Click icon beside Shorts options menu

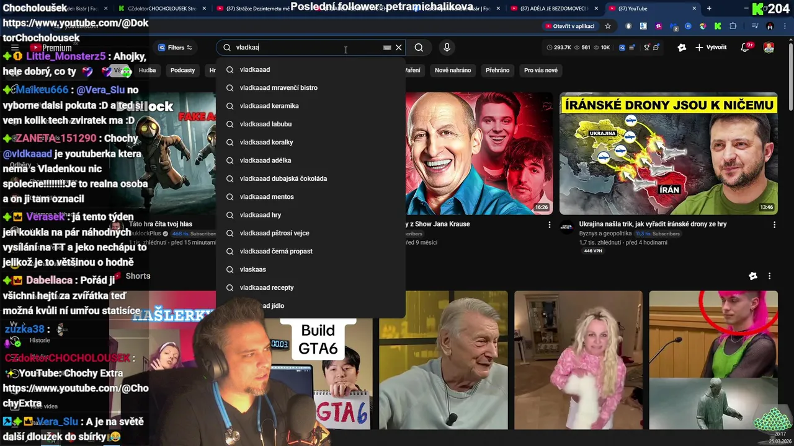coord(753,276)
